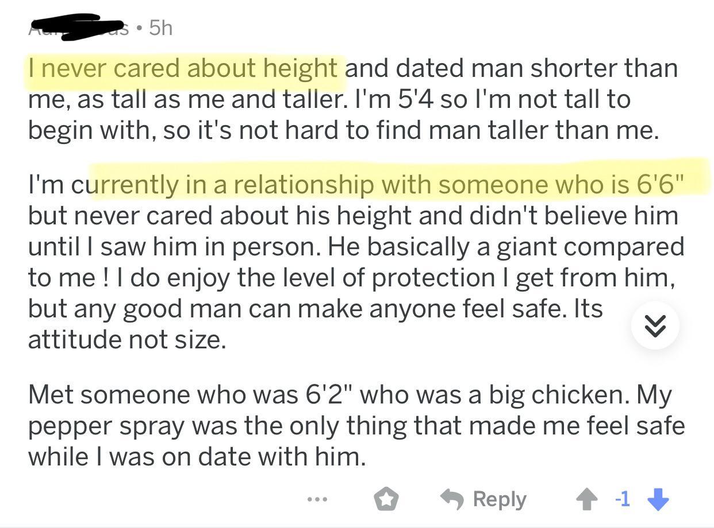
Task: Click the words "attitude not size"
Action: [126, 340]
